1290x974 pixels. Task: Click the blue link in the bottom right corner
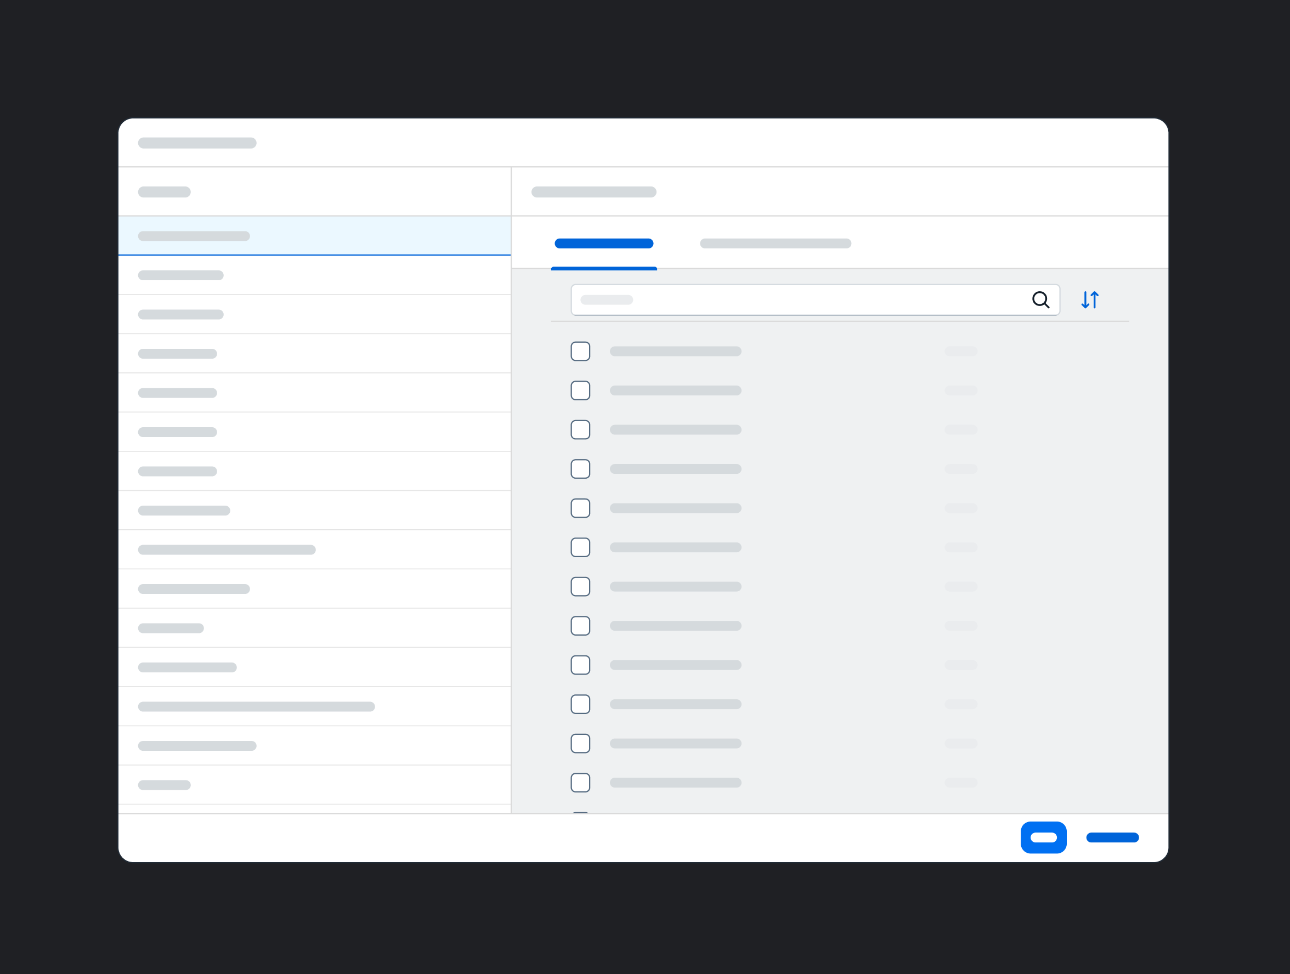[x=1112, y=838]
